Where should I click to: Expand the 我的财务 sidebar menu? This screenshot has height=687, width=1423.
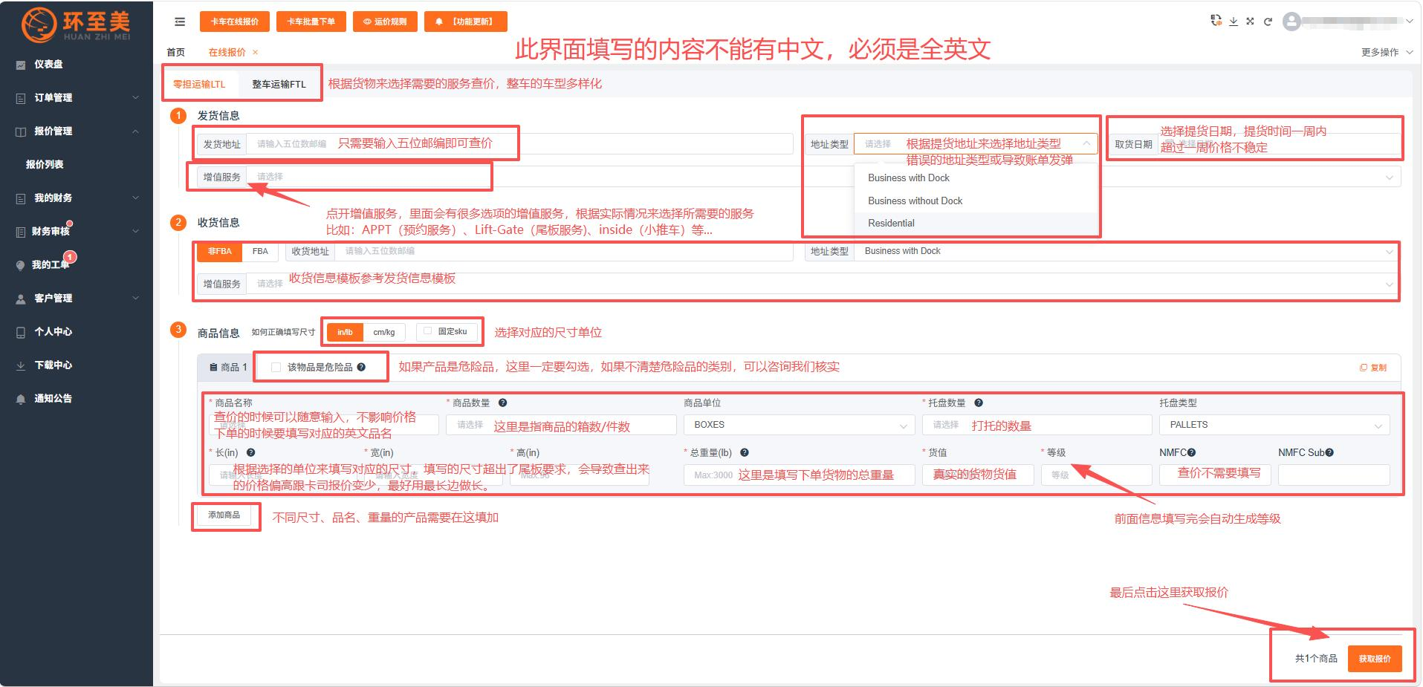[136, 198]
